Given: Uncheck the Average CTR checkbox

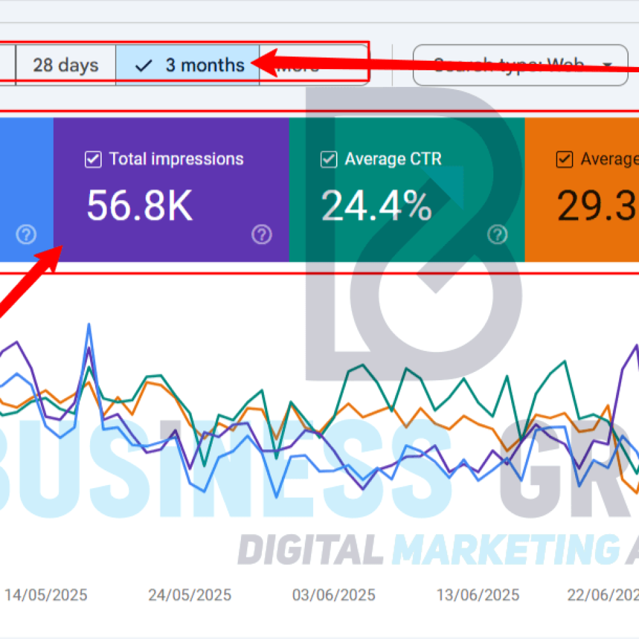Looking at the screenshot, I should coord(328,159).
